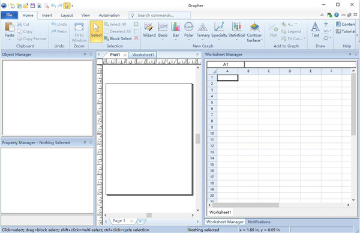Click the Specialty graph icon

219,29
